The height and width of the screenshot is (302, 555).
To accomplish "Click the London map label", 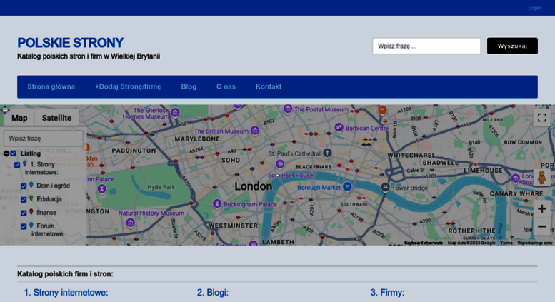I will click(x=254, y=186).
